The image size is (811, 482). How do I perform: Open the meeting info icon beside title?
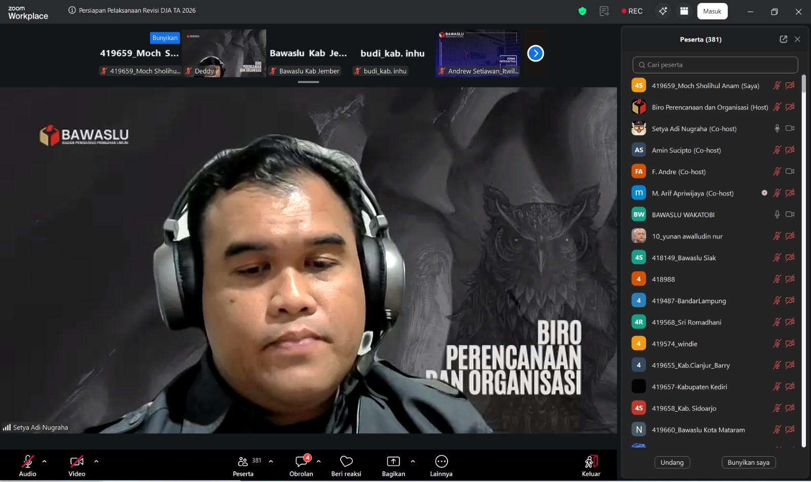click(x=72, y=11)
